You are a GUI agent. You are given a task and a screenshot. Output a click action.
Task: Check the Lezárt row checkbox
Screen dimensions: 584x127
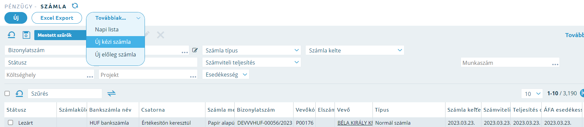click(x=10, y=123)
